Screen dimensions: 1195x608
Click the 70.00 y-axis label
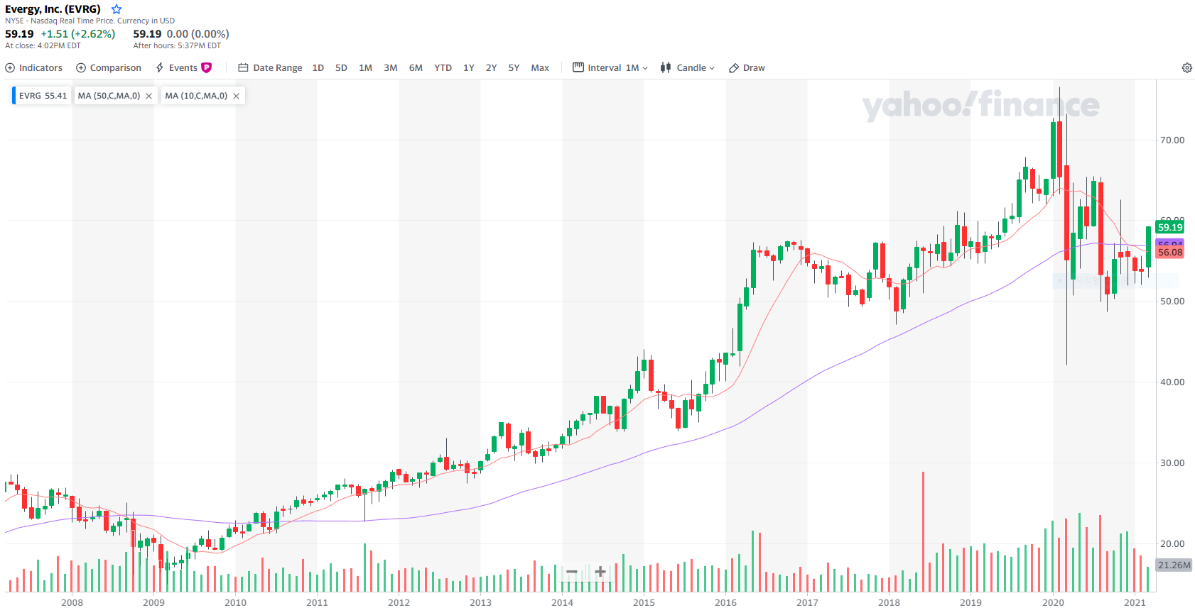pos(1172,140)
